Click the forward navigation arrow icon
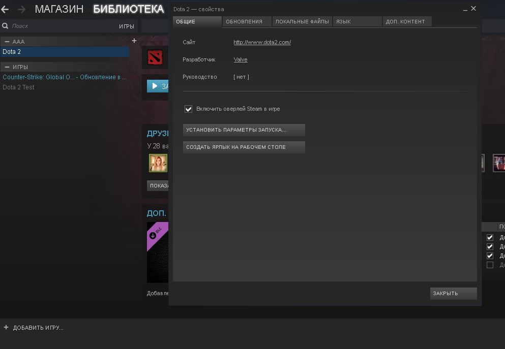505x349 pixels. point(21,9)
